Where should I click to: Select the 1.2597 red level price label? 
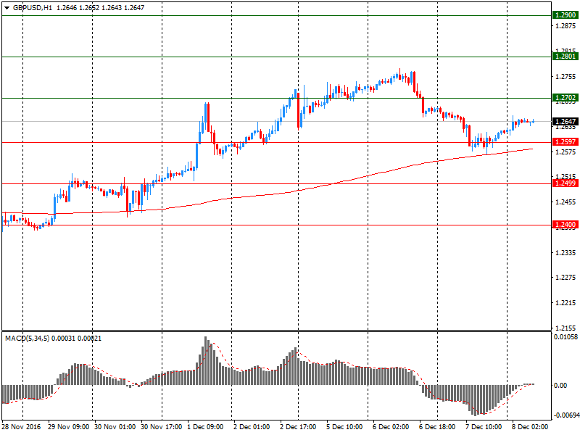click(565, 142)
